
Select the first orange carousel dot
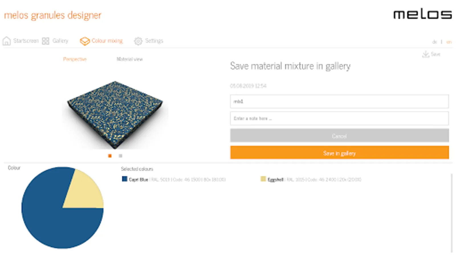pos(110,156)
